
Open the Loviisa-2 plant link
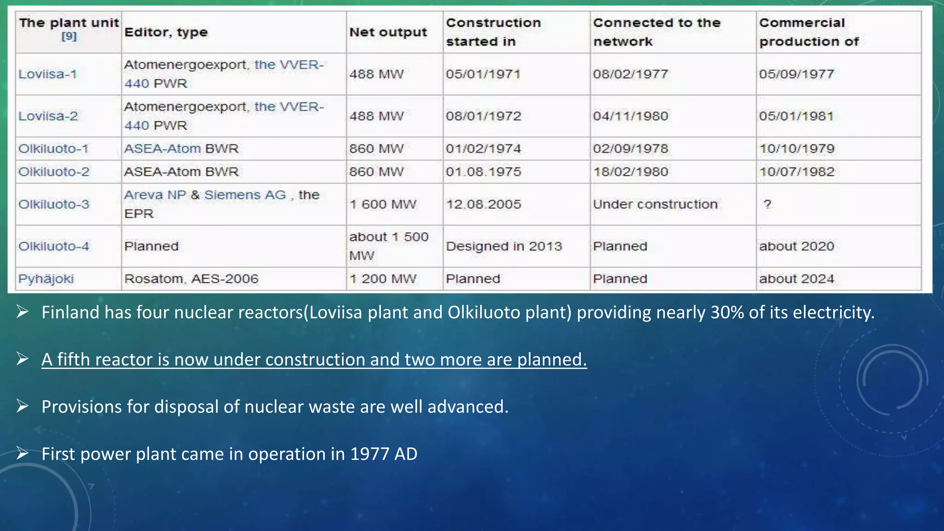coord(48,116)
